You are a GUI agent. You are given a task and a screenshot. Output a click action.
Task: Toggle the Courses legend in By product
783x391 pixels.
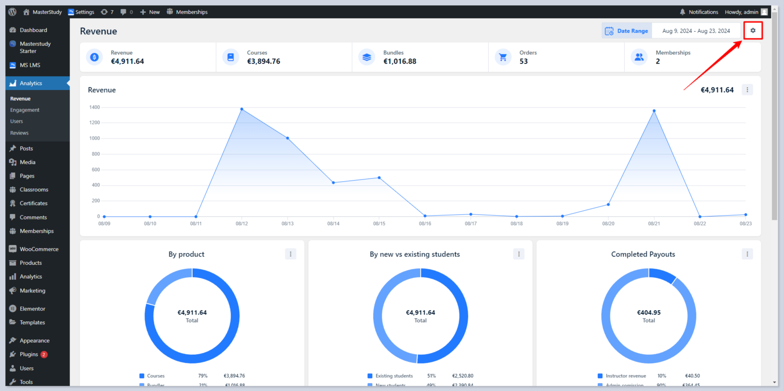tap(142, 376)
